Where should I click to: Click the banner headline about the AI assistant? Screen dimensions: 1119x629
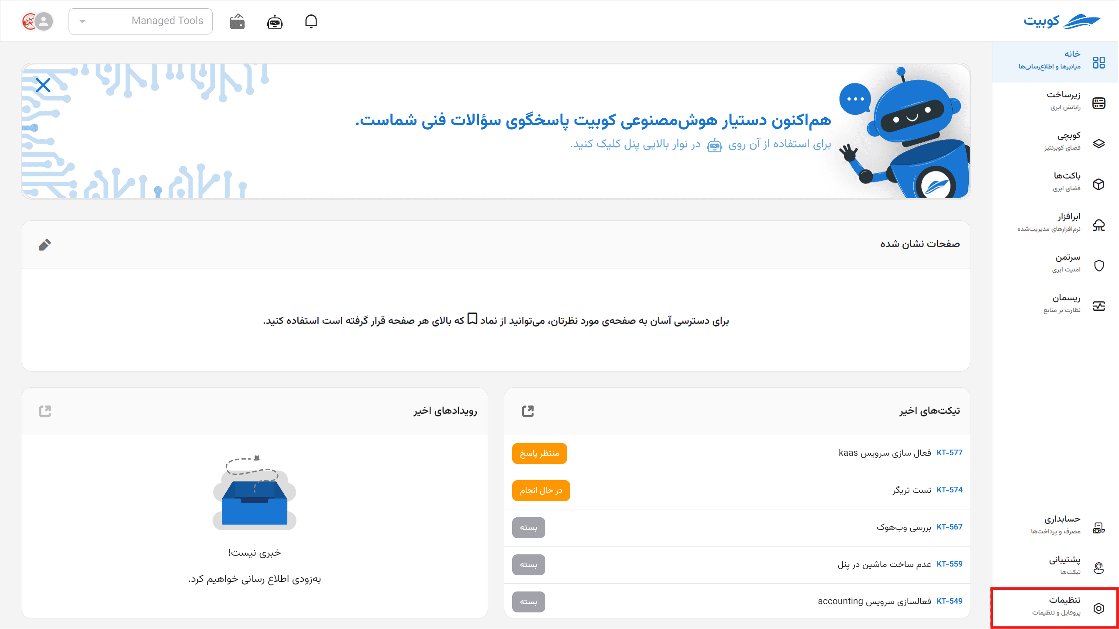(x=593, y=120)
